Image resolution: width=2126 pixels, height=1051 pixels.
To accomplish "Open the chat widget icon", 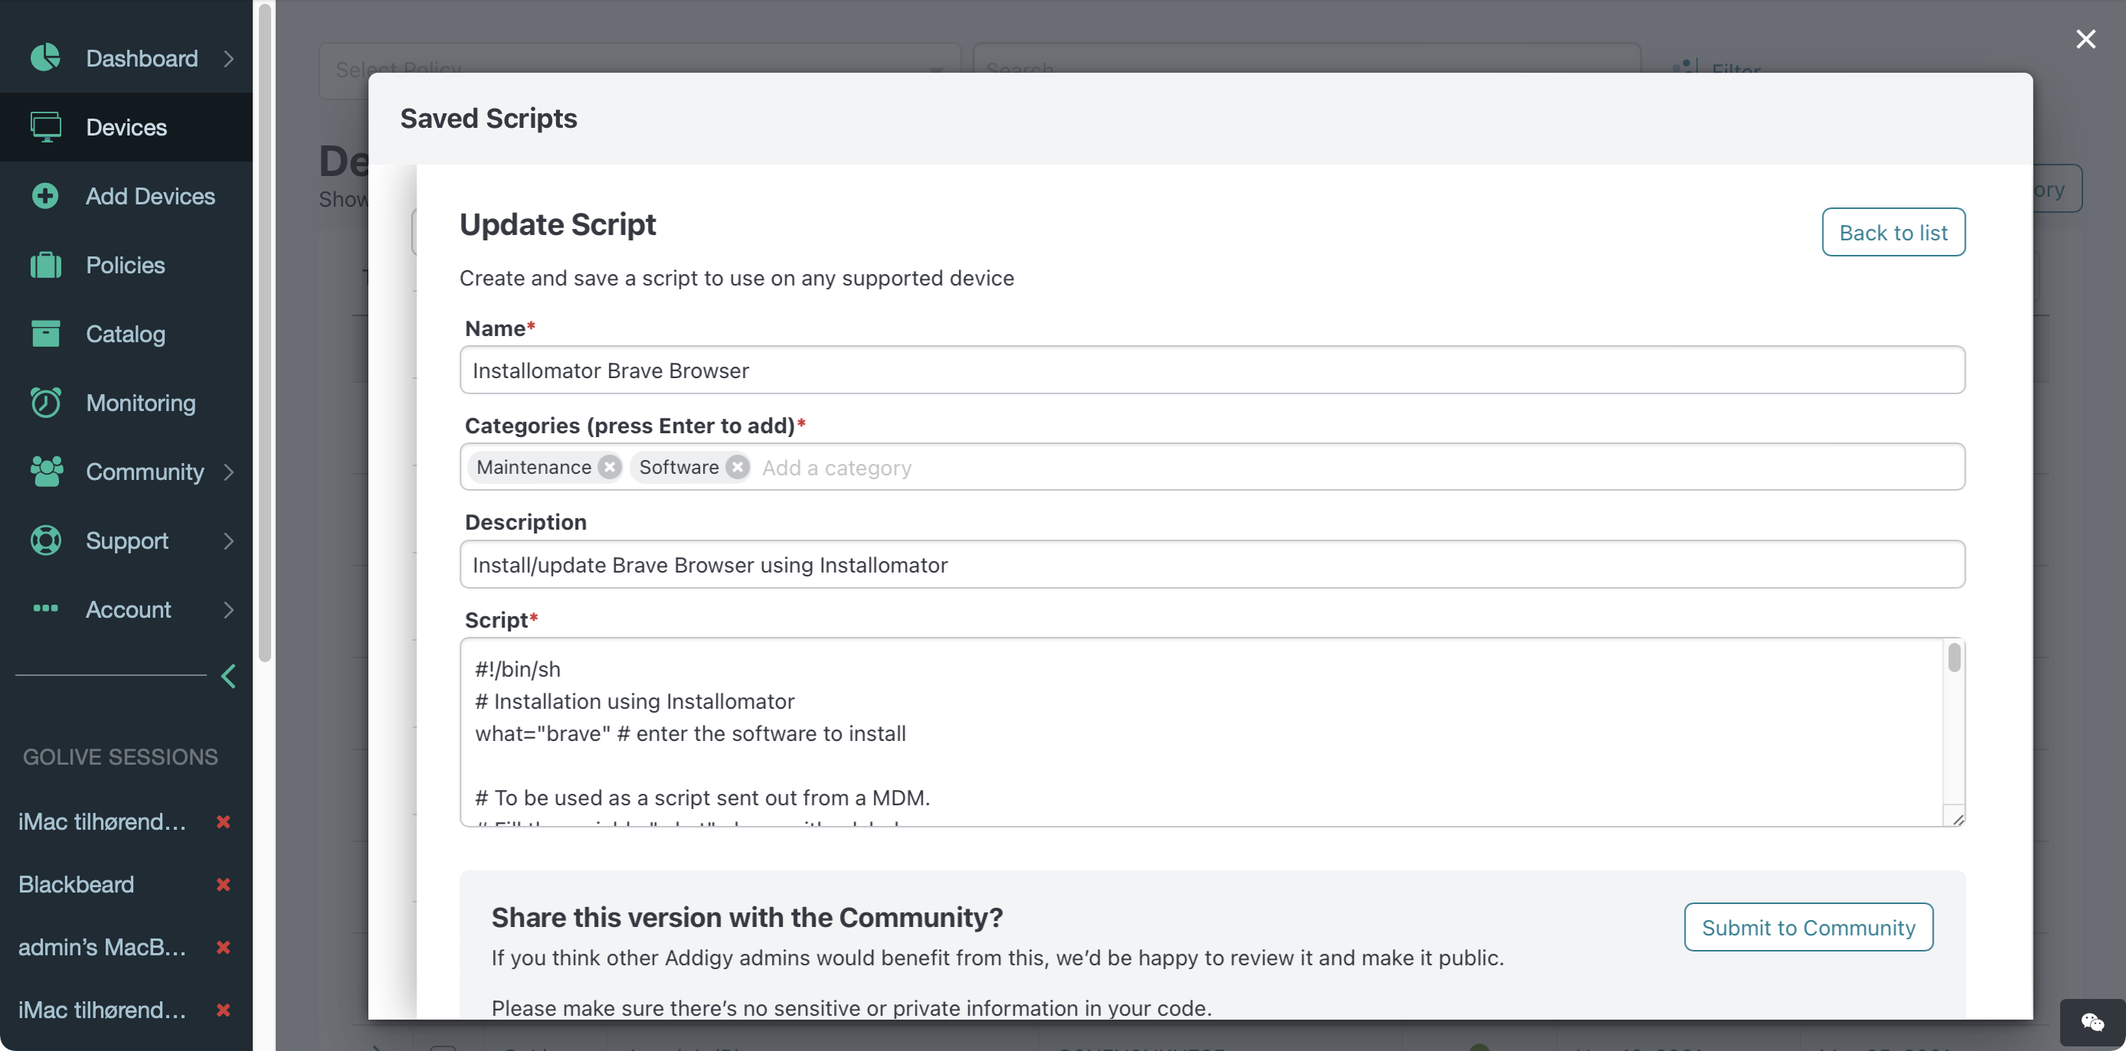I will point(2092,1022).
